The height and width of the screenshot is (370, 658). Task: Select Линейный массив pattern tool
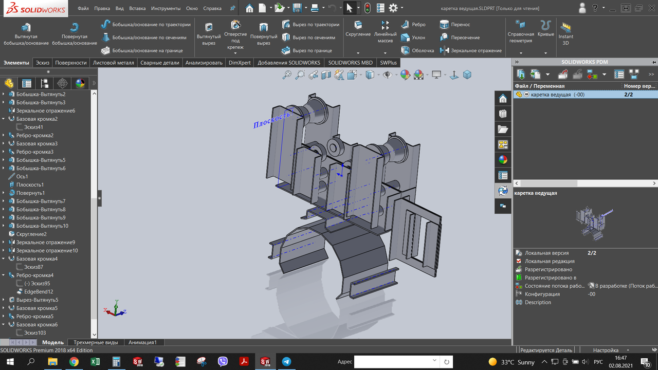(385, 32)
